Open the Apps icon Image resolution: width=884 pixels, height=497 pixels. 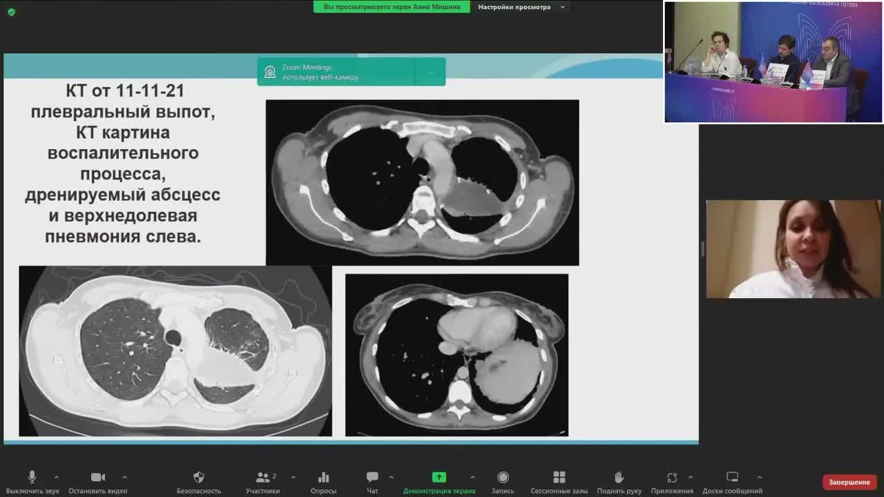pos(672,478)
